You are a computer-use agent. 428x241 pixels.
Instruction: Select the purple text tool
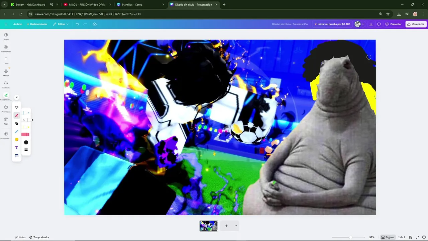17,148
